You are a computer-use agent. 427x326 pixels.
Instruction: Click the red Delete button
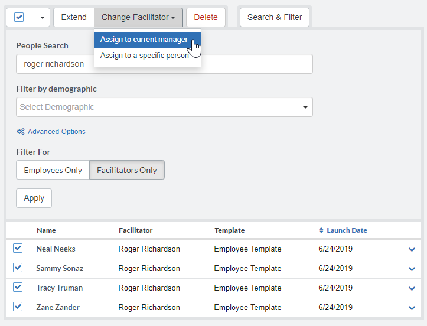206,18
